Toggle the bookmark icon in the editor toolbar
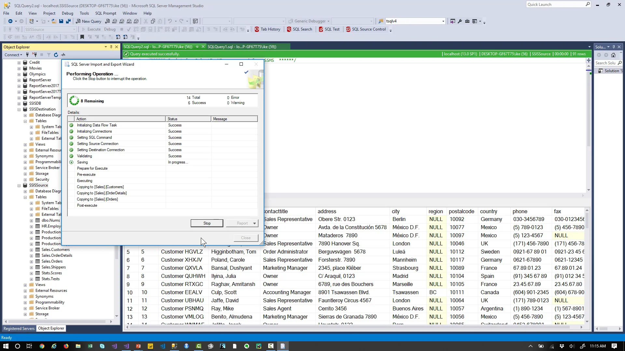 [x=82, y=37]
